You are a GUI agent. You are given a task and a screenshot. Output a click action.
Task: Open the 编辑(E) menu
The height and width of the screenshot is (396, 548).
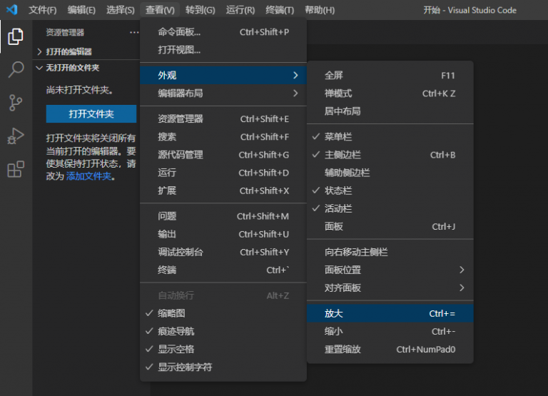coord(81,10)
